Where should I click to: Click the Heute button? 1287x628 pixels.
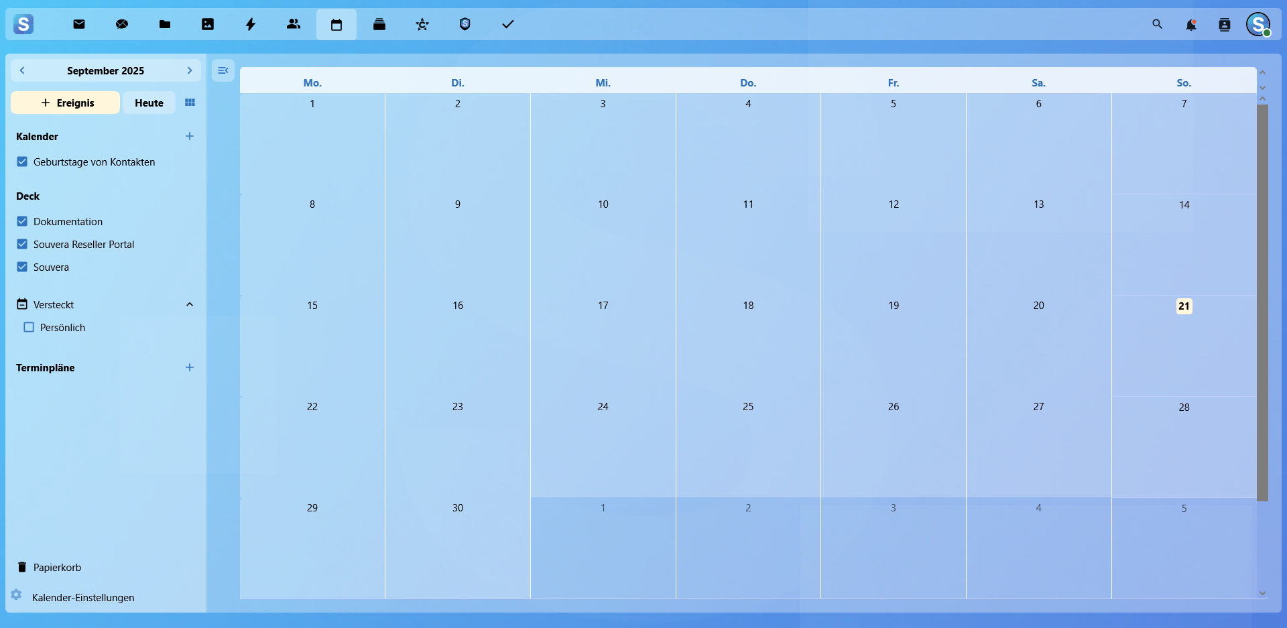(x=149, y=103)
